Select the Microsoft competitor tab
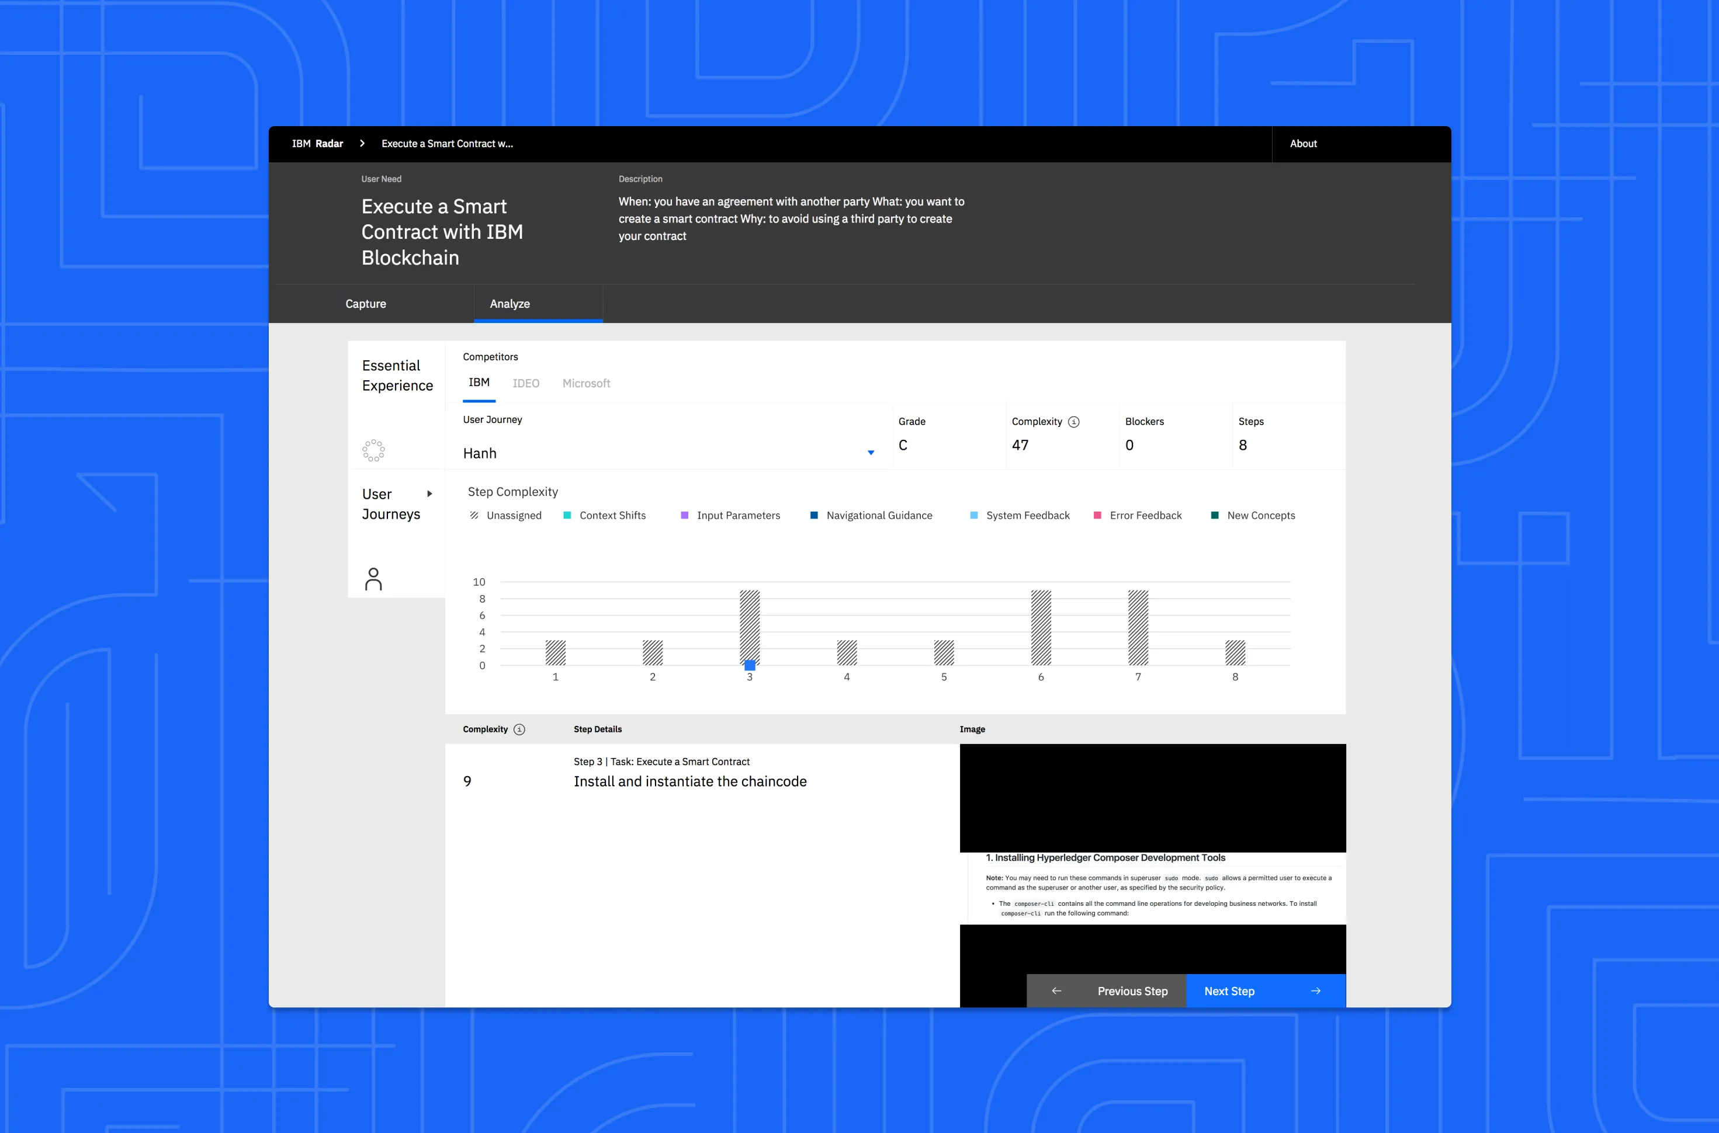The image size is (1719, 1133). [x=585, y=384]
